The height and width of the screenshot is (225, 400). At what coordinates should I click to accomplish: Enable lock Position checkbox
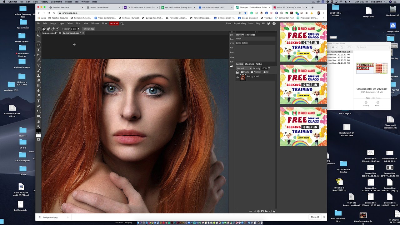tap(252, 72)
